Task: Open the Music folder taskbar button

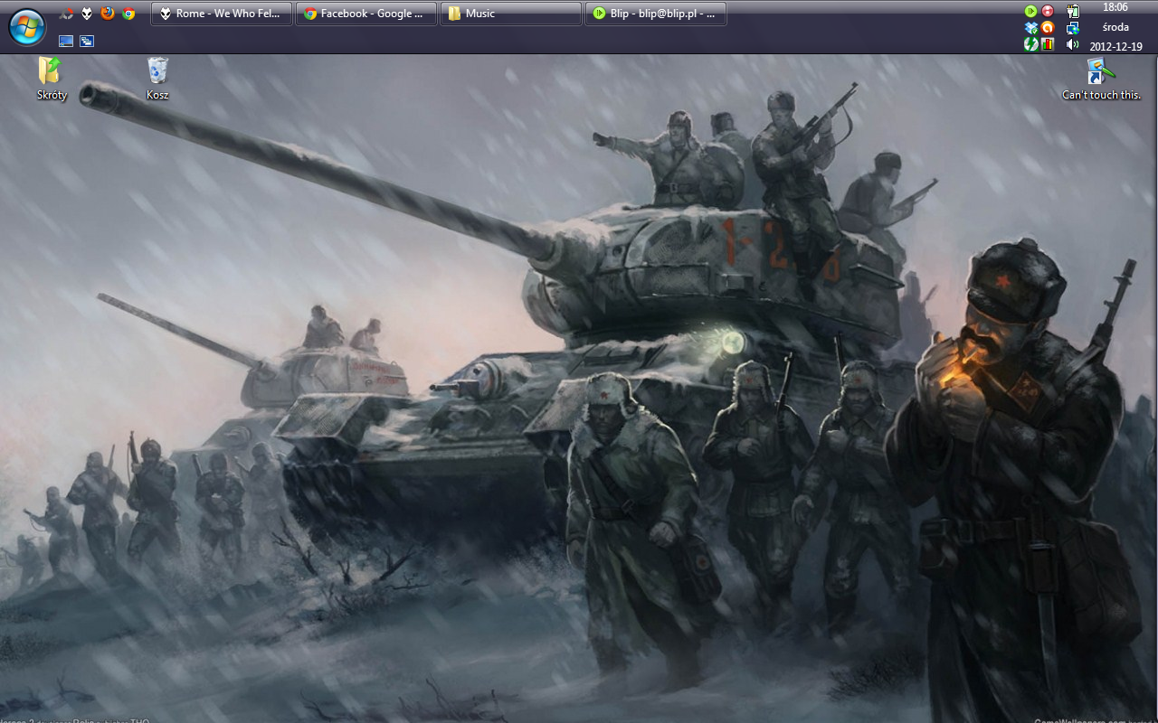Action: click(x=511, y=14)
